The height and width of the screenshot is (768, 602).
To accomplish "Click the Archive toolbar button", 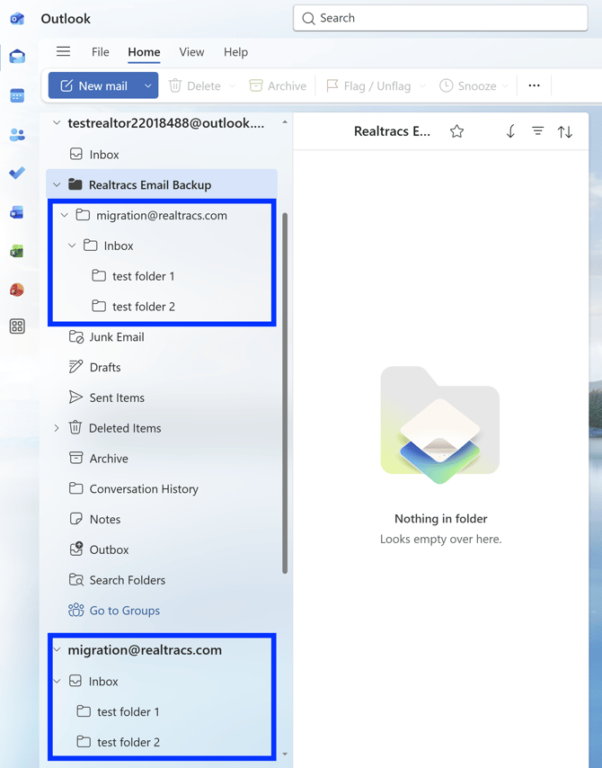I will [x=278, y=86].
